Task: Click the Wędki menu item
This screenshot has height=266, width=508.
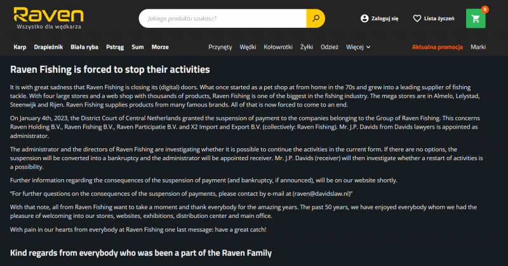Action: [x=248, y=47]
